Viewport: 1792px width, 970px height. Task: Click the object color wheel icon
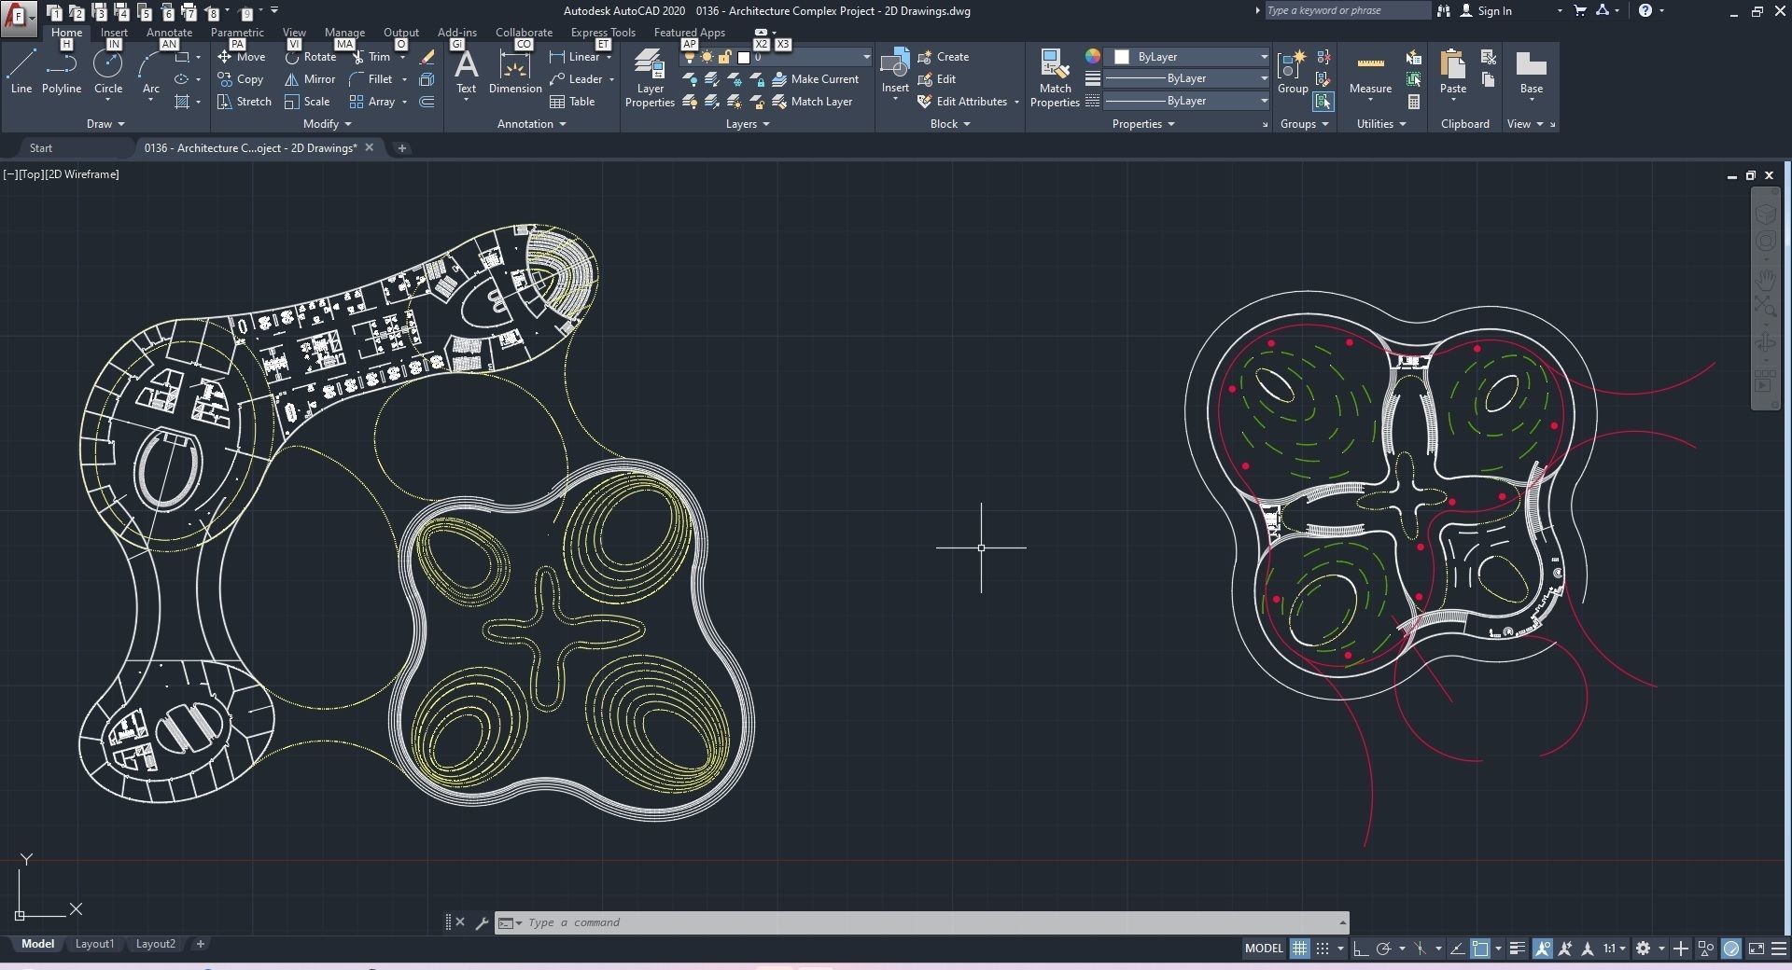[x=1092, y=57]
